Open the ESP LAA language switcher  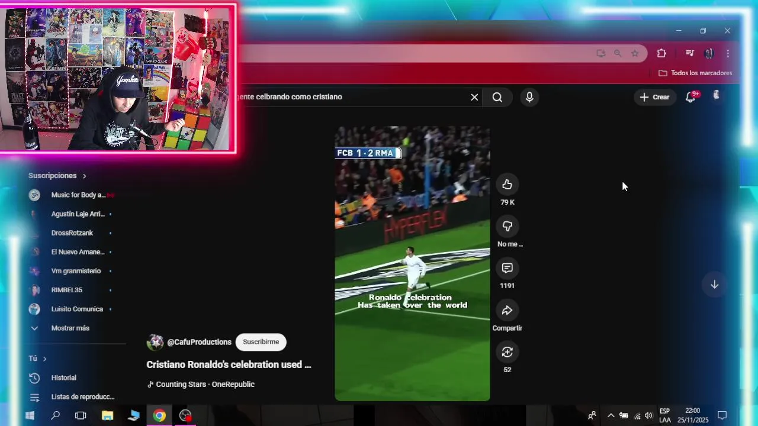(665, 415)
